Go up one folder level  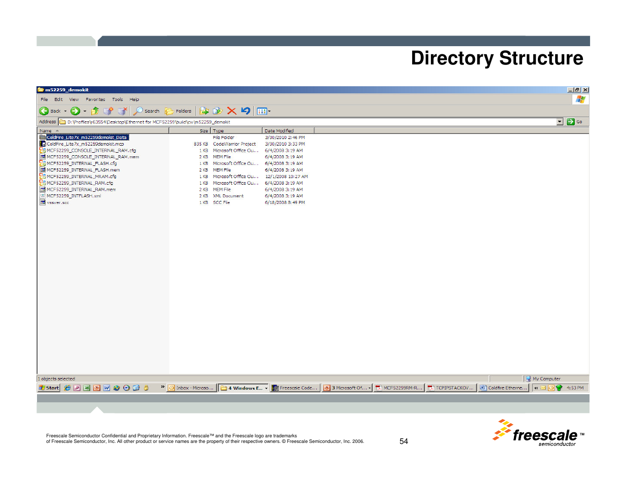[x=95, y=111]
